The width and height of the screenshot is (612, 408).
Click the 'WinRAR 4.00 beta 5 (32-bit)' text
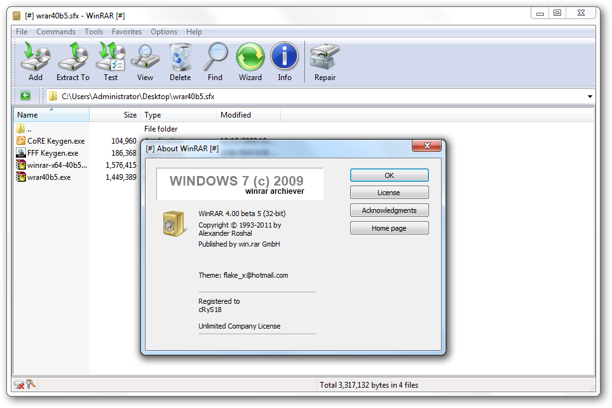(x=242, y=214)
